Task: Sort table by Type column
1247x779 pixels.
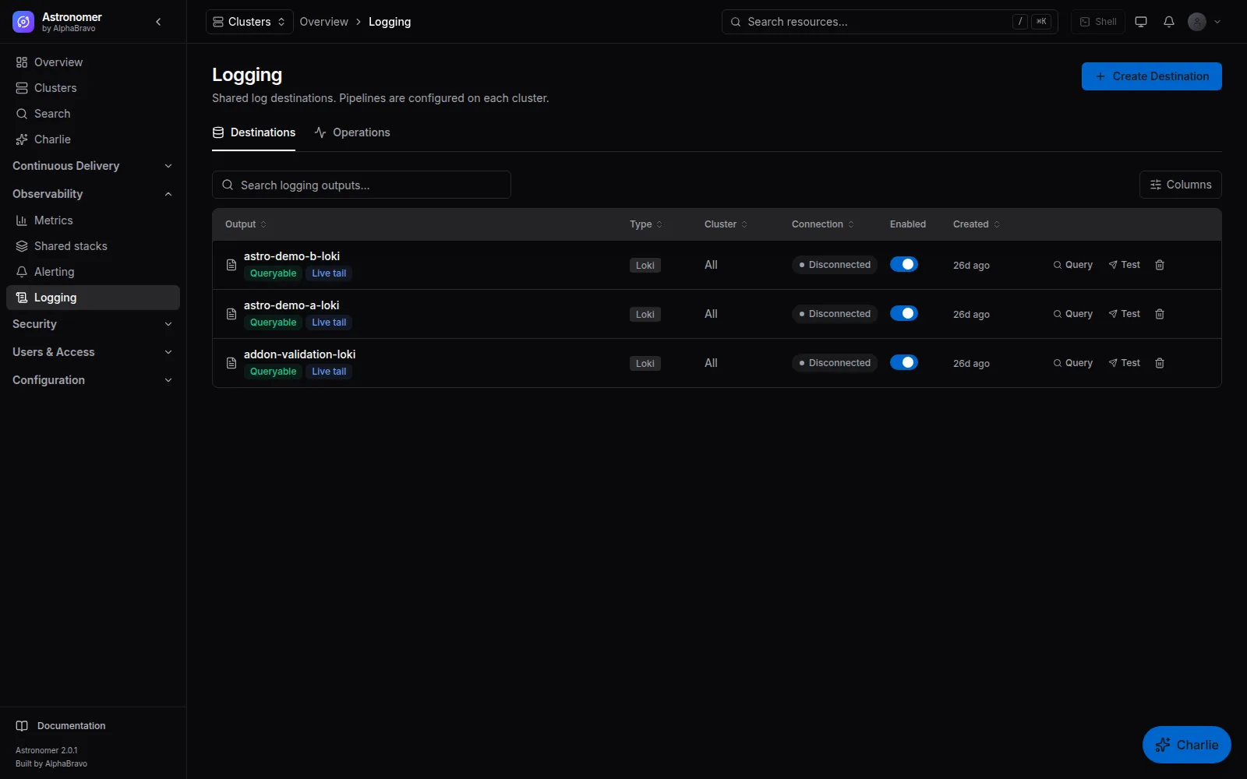Action: [646, 224]
